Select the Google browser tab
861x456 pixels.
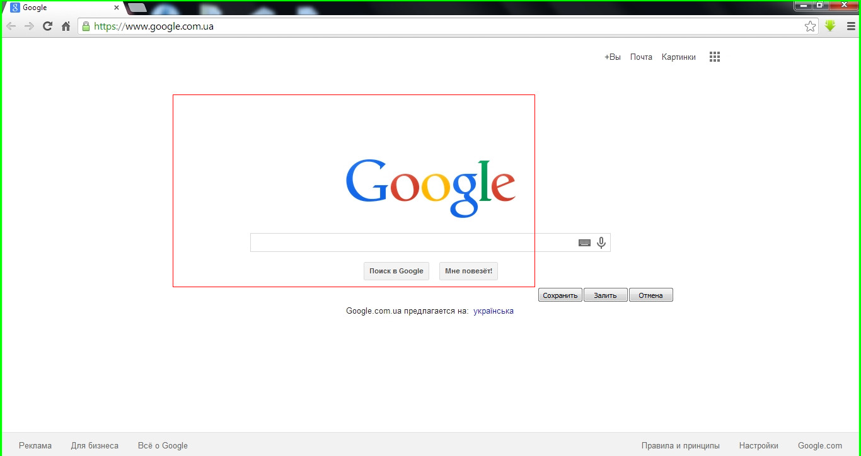click(x=63, y=8)
